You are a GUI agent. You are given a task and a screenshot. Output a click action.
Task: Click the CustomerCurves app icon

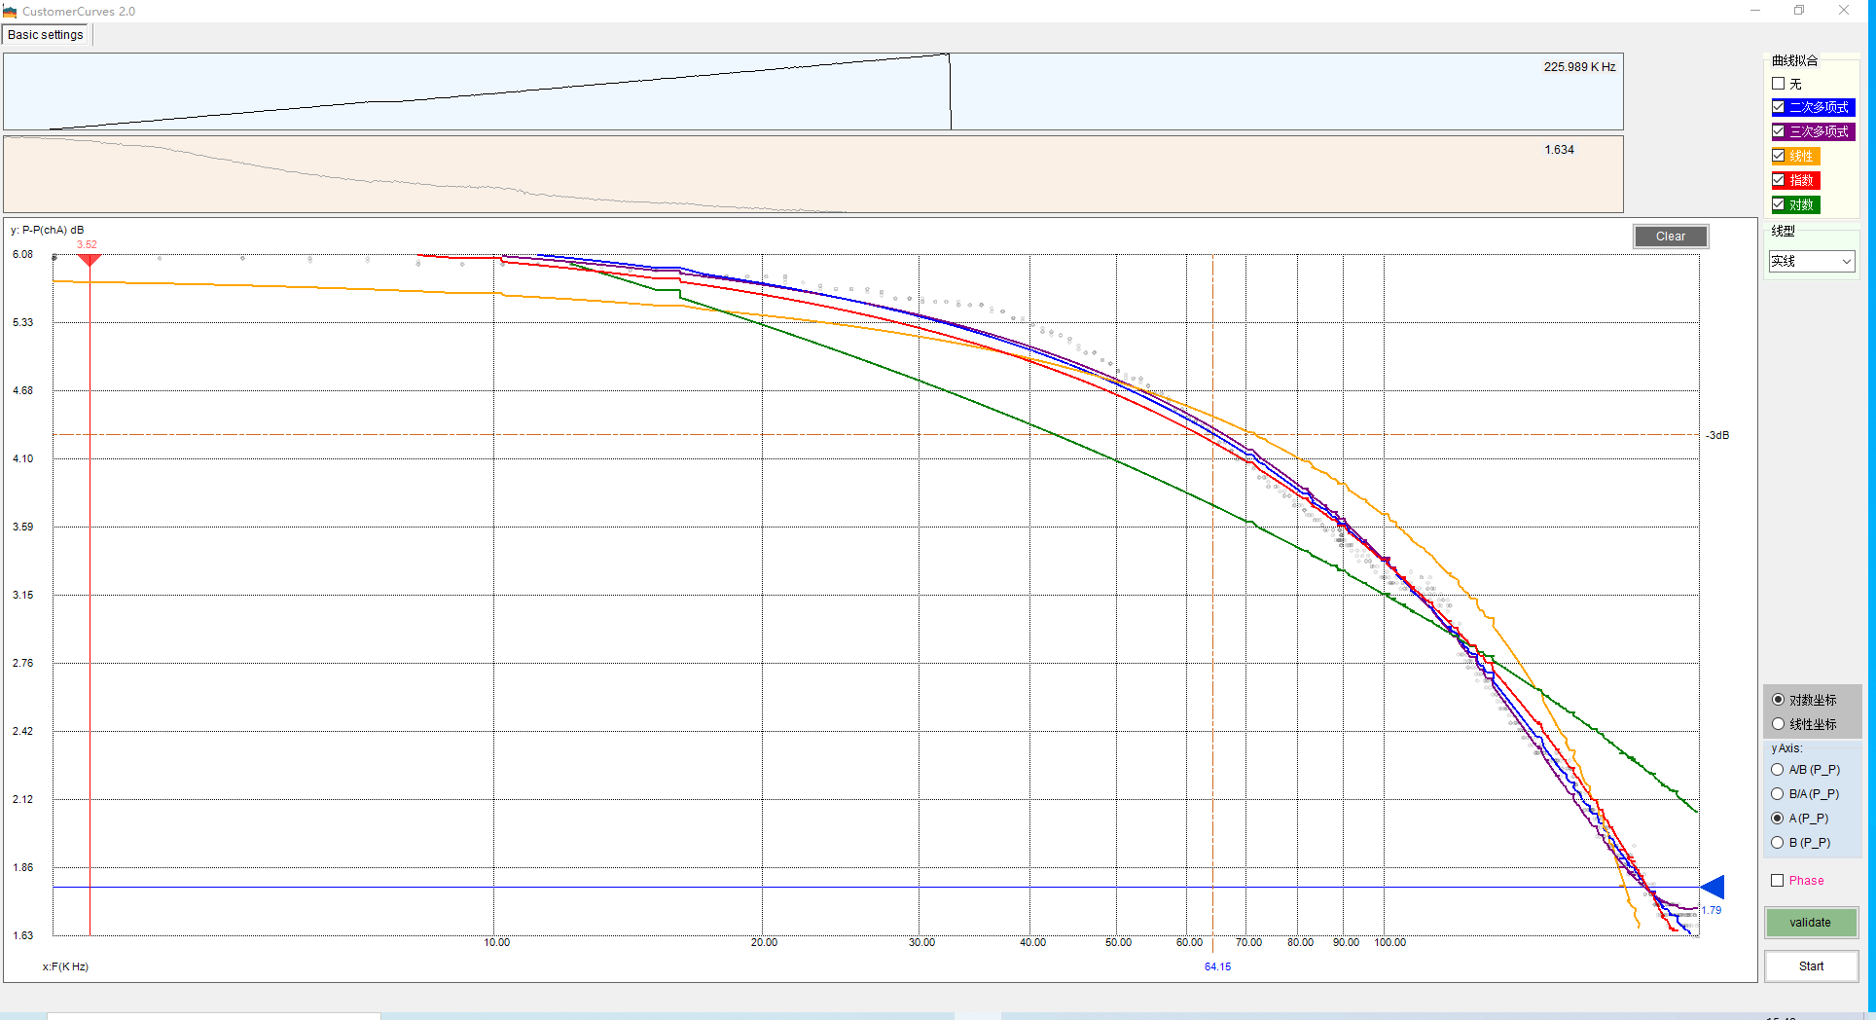coord(10,12)
